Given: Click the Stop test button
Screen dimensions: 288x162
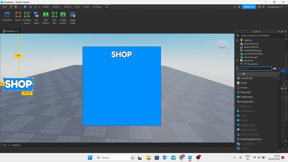Looking at the screenshot, I should pos(31,7).
